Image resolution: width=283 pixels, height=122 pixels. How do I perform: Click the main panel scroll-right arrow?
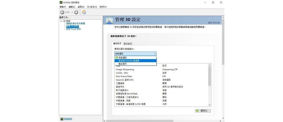(x=220, y=121)
